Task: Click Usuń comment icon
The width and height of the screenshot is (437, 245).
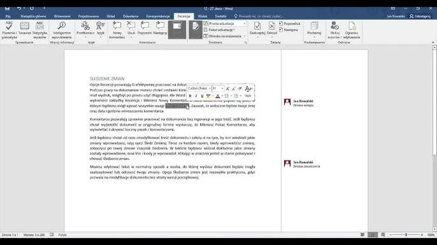Action: (x=131, y=25)
